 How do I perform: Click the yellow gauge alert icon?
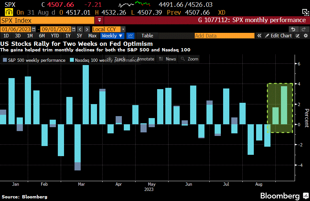(x=9, y=12)
